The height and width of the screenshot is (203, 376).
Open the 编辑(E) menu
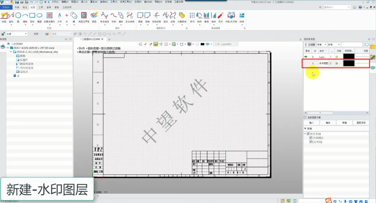point(65,2)
